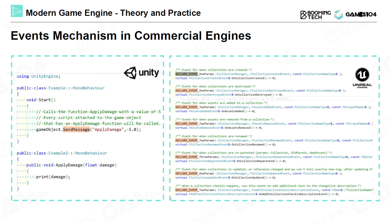
Task: Click the public void ApplyDamage method signature
Action: (72, 165)
